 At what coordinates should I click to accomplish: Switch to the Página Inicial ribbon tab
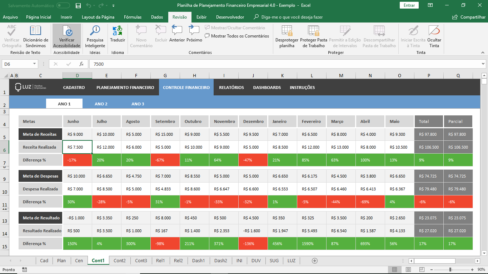pos(39,17)
